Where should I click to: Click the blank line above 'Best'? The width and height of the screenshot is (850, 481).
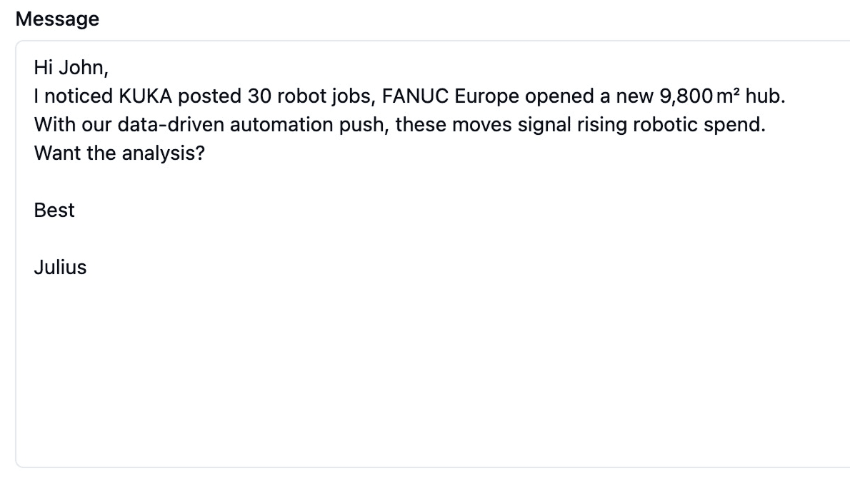pos(433,182)
